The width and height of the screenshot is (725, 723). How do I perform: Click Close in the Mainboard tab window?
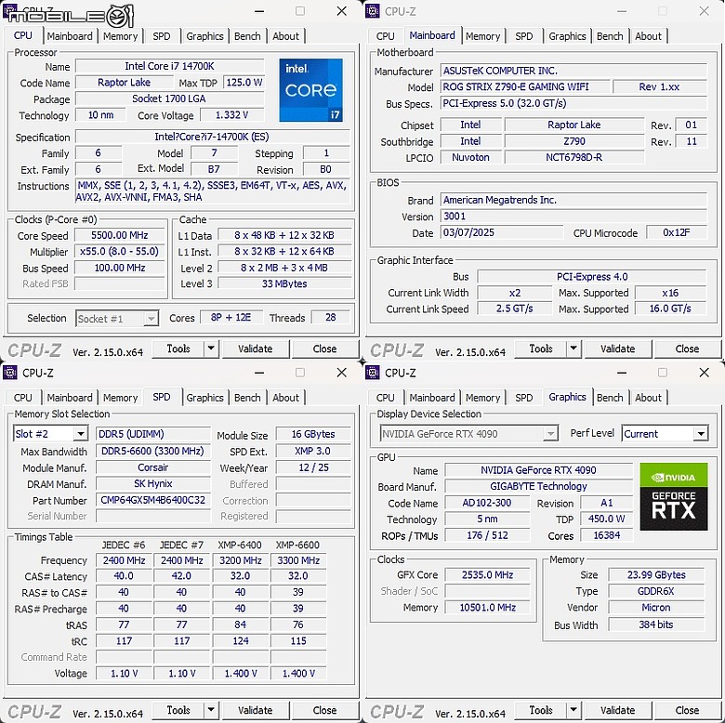687,348
